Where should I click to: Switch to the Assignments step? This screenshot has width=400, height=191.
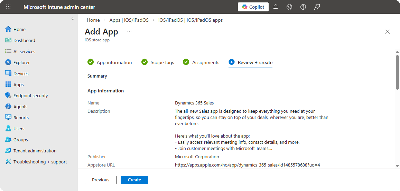[206, 62]
